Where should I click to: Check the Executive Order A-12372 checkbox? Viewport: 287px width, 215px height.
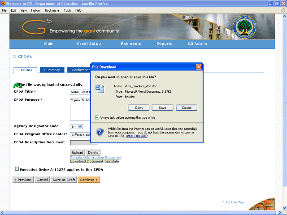pos(17,169)
